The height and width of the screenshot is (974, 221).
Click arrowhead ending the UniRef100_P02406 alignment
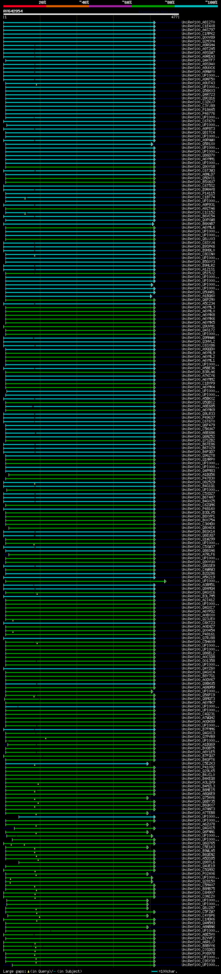click(x=148, y=874)
